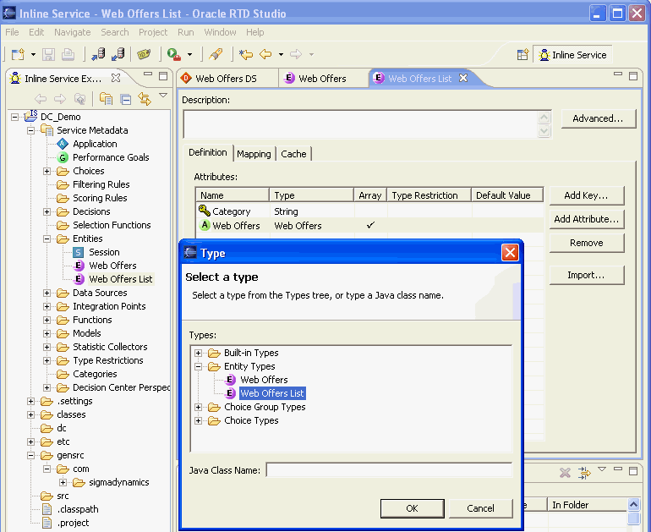Expand the Choices folder in explorer

coord(46,171)
